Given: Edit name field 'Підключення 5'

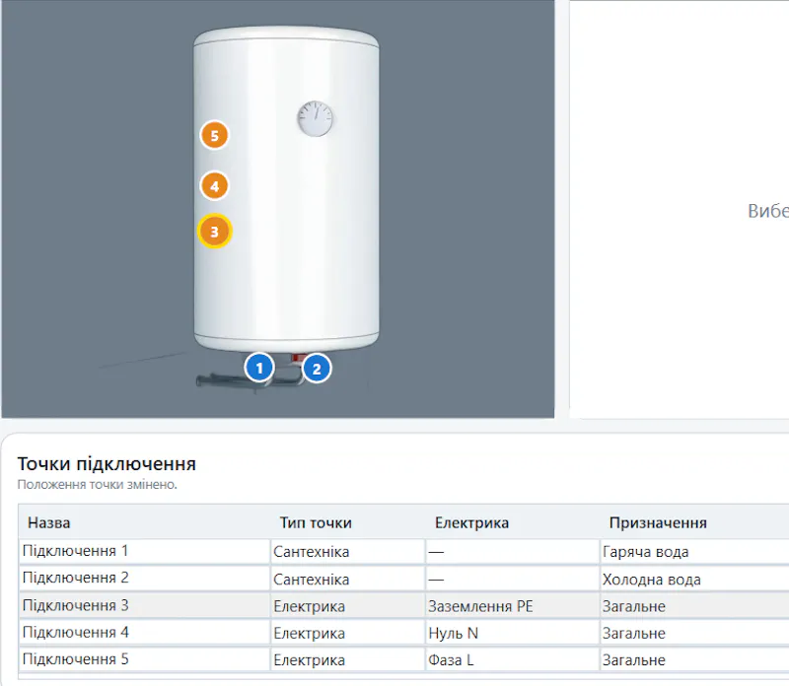Looking at the screenshot, I should 144,659.
